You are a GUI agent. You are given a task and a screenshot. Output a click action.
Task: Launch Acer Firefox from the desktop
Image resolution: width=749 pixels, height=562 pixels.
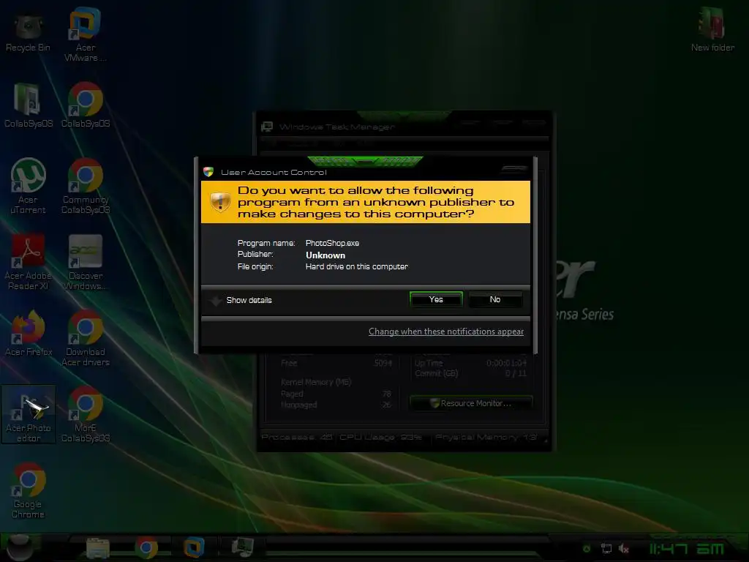tap(29, 333)
